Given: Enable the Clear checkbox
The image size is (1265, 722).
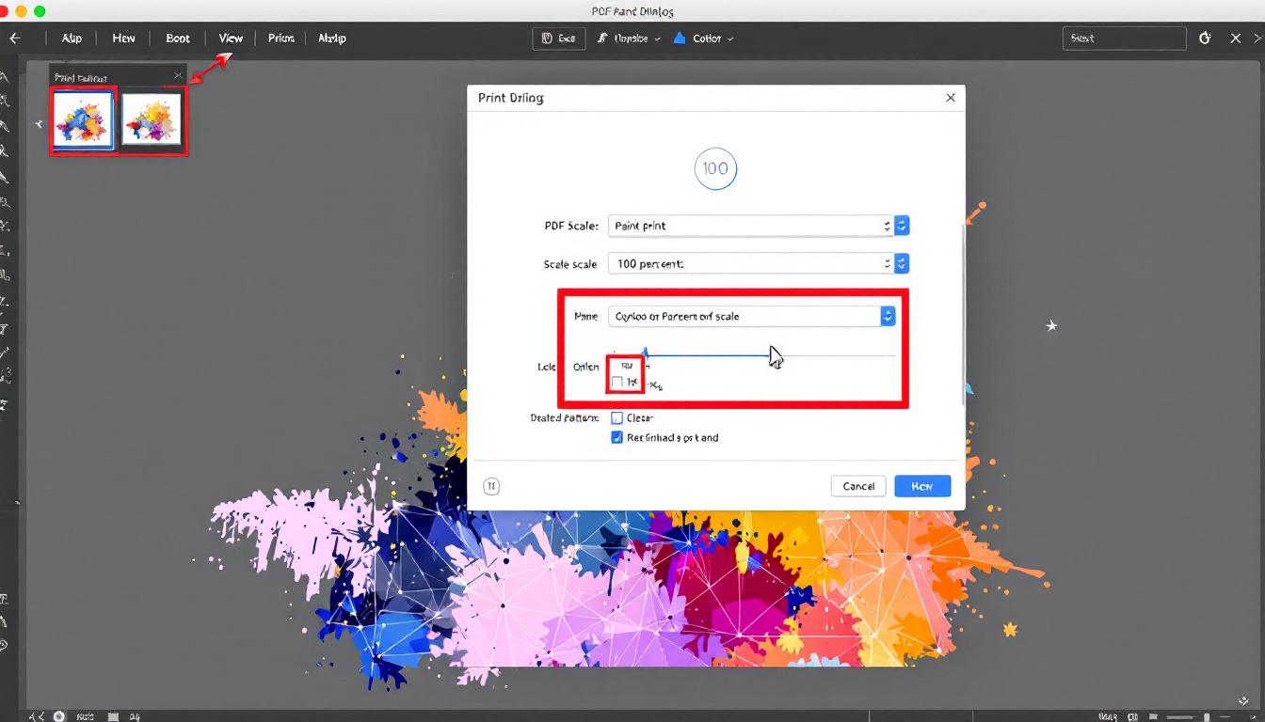Looking at the screenshot, I should 617,418.
